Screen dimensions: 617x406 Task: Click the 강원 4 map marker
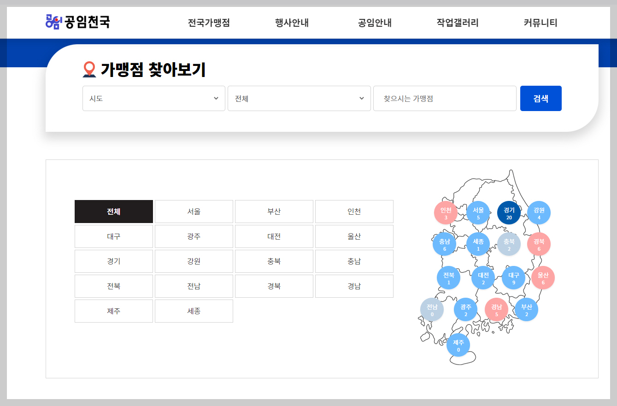539,213
